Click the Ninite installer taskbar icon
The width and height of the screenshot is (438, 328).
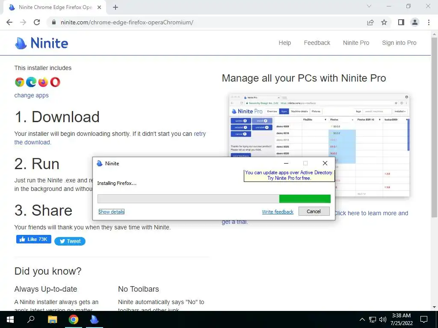95,319
